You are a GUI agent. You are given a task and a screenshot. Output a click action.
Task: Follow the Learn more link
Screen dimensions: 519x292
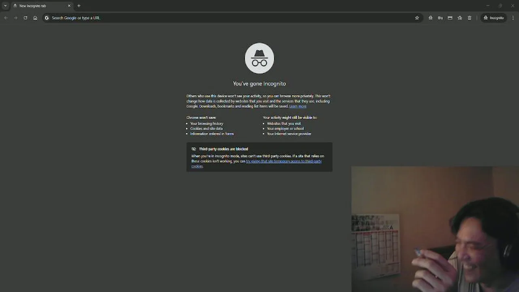(x=298, y=106)
